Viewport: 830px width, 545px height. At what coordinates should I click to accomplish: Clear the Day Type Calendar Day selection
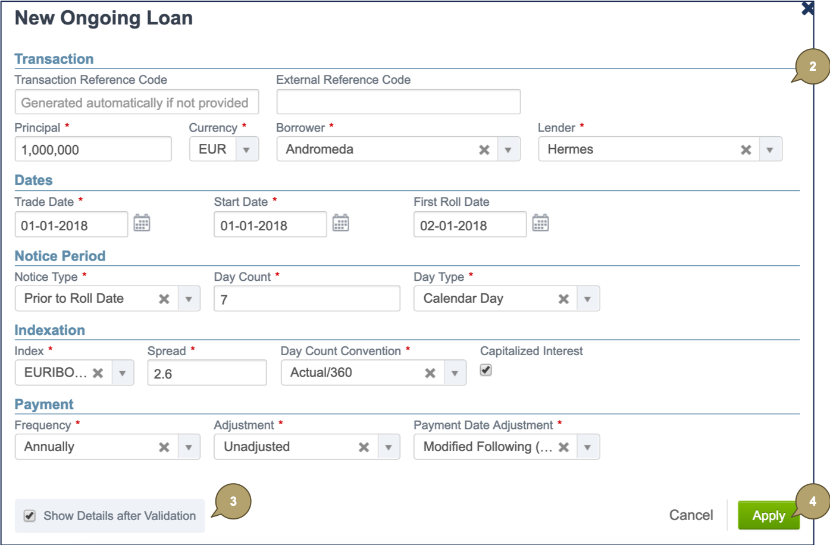[563, 298]
